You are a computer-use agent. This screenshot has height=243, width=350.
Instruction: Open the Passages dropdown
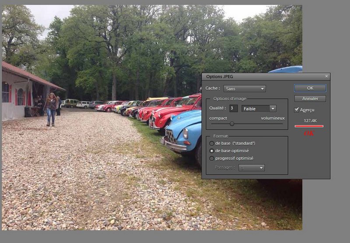click(x=252, y=167)
